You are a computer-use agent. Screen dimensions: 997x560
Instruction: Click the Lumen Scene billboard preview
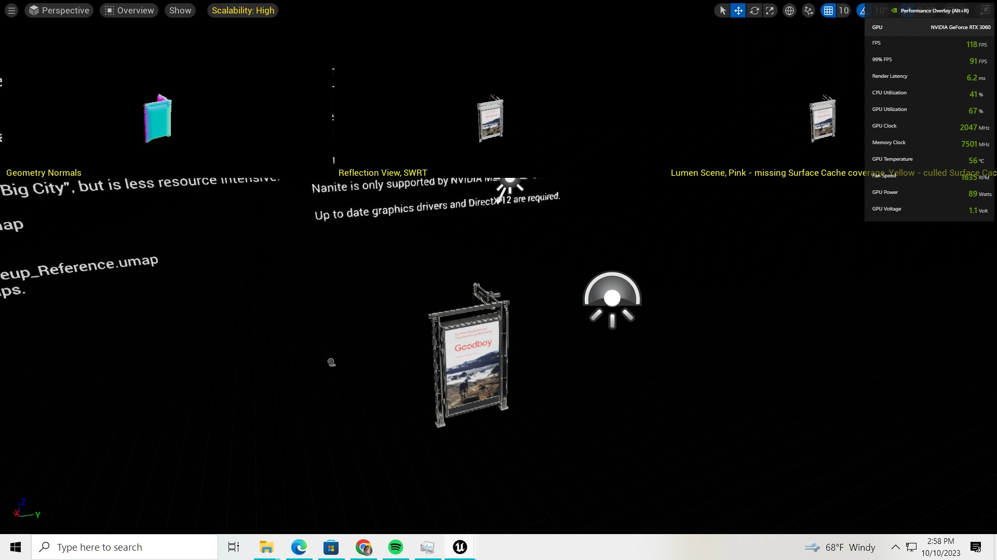(823, 118)
